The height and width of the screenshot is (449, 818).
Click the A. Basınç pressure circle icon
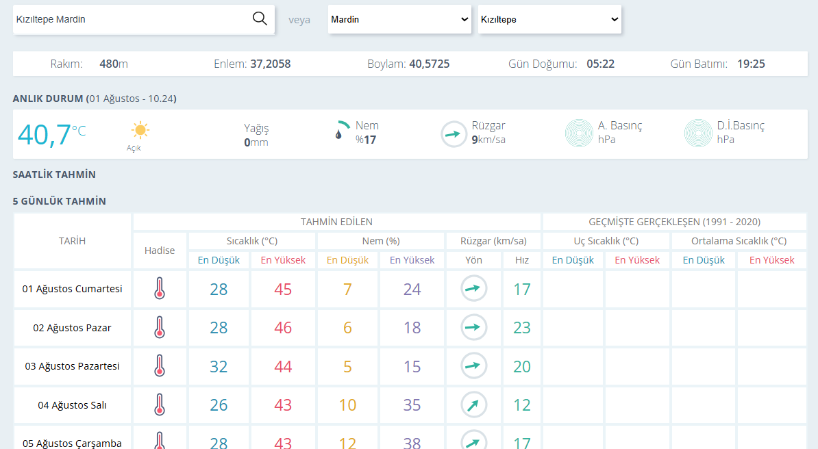coord(579,133)
